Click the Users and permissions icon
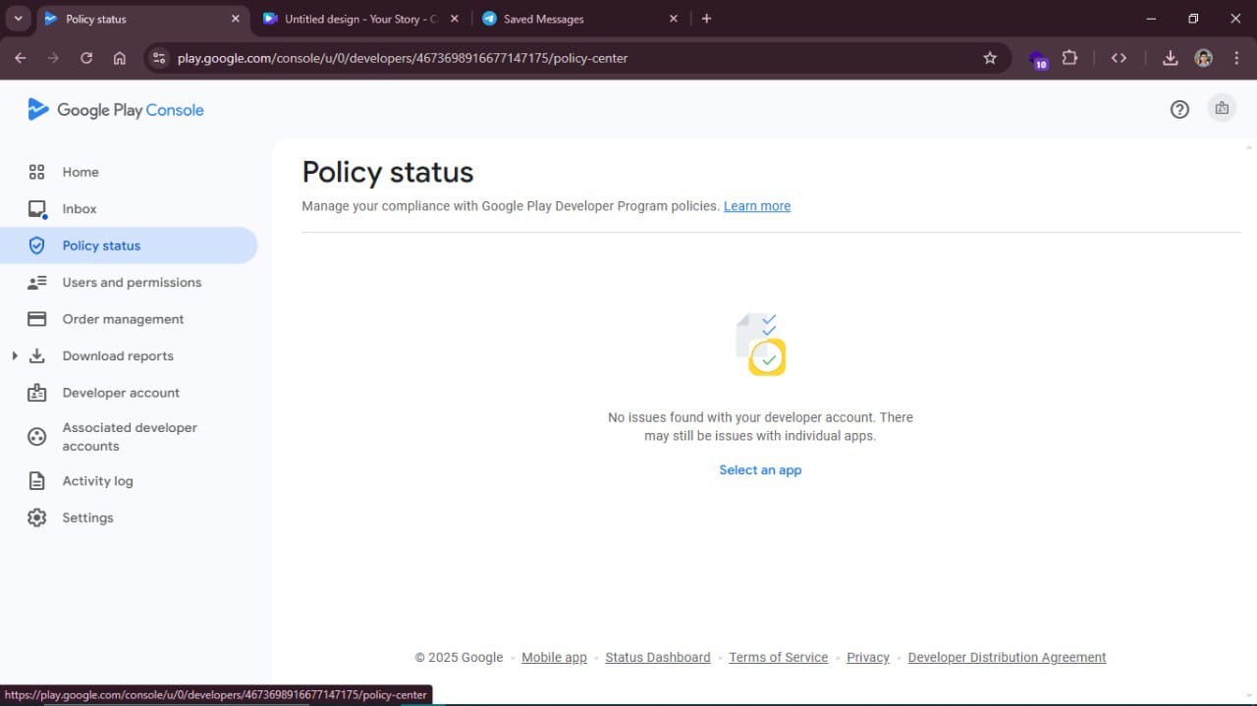The width and height of the screenshot is (1257, 706). point(37,283)
